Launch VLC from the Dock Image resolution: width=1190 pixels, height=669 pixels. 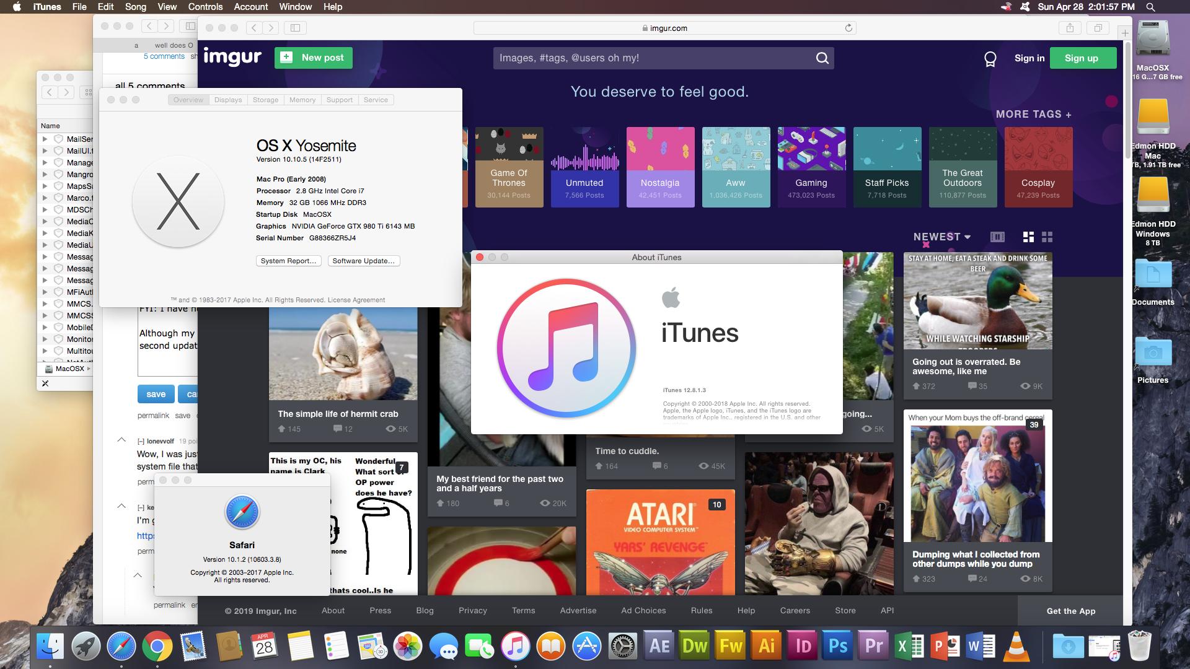click(1016, 647)
